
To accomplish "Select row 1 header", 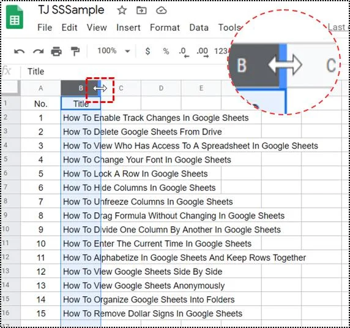I will pos(10,103).
